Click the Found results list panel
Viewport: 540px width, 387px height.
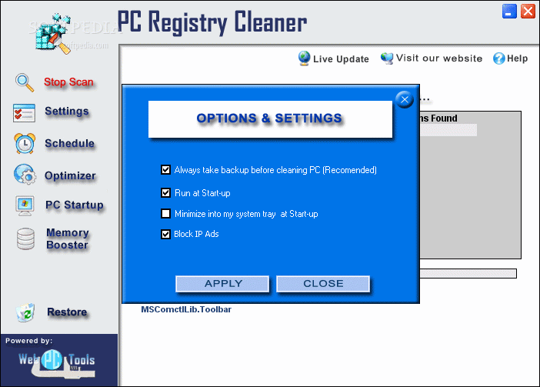(x=470, y=185)
